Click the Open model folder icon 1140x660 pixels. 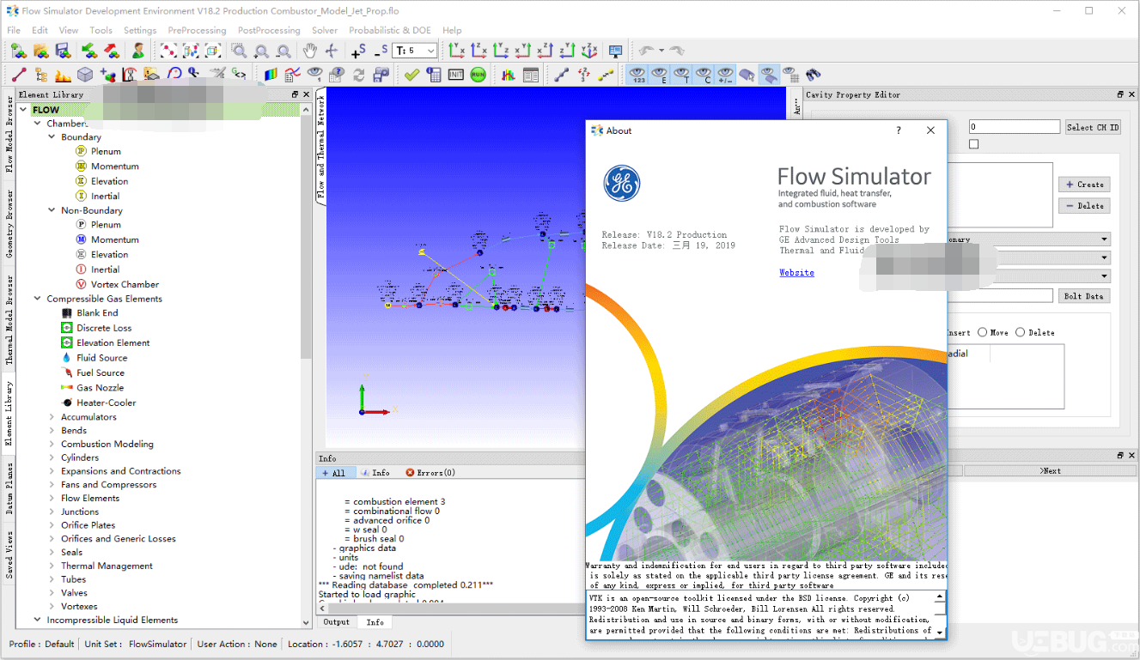click(40, 51)
